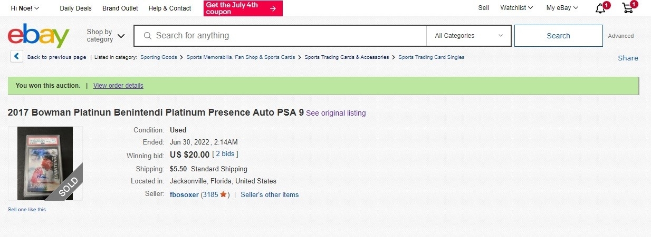Open the shopping cart icon
651x237 pixels.
(628, 8)
